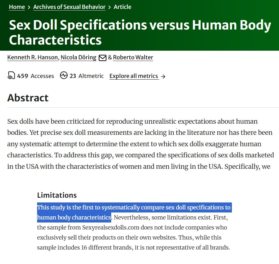279x264 pixels.
Task: Click the Altmetric pulse icon
Action: point(64,75)
